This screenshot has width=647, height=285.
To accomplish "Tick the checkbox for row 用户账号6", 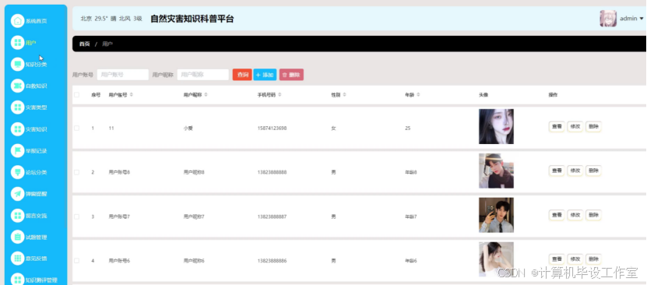I will (x=77, y=261).
